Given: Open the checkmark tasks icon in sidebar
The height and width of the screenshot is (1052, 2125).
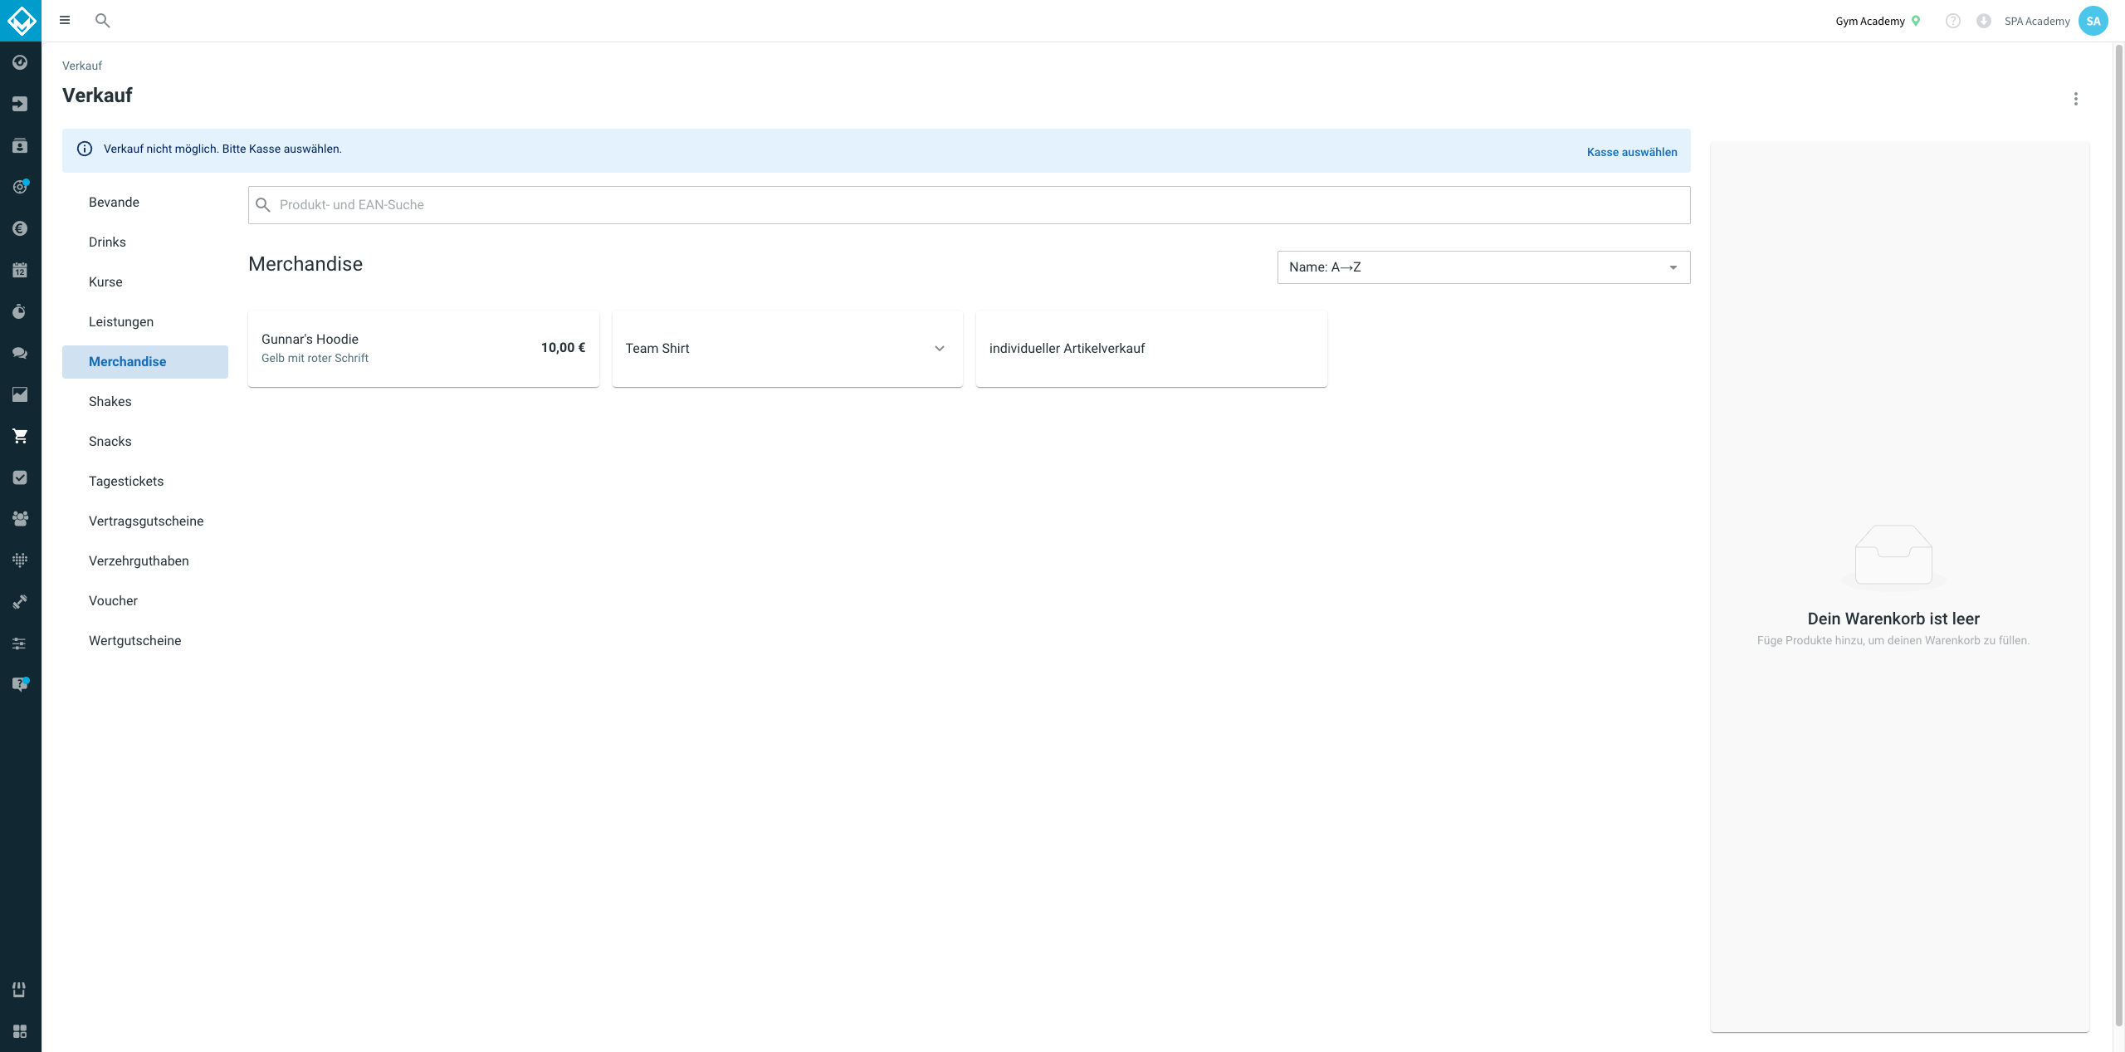Looking at the screenshot, I should pyautogui.click(x=20, y=477).
